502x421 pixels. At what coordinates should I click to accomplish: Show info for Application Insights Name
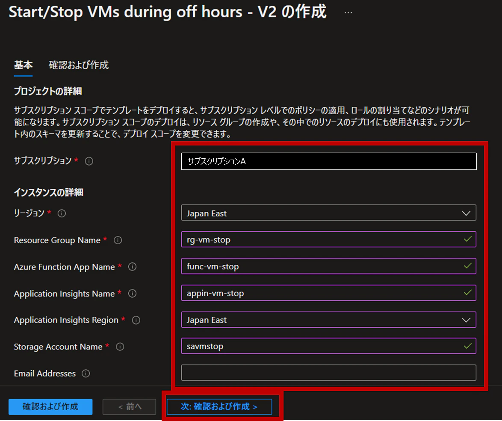point(132,293)
